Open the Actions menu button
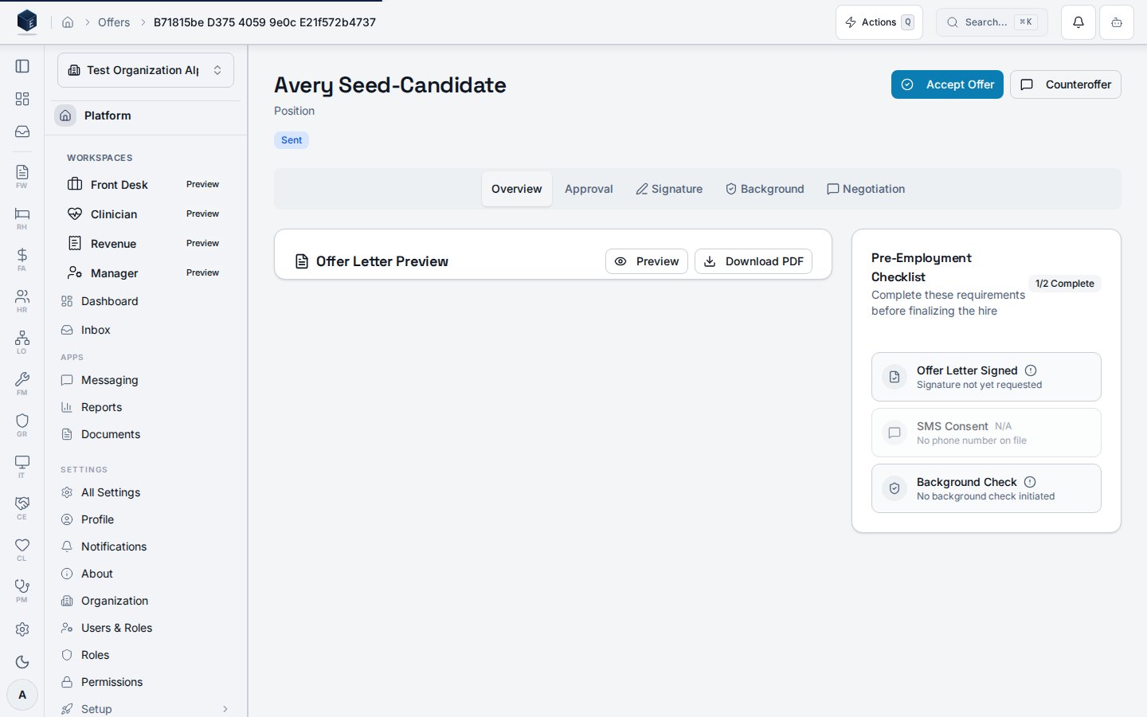This screenshot has width=1147, height=717. pyautogui.click(x=879, y=22)
